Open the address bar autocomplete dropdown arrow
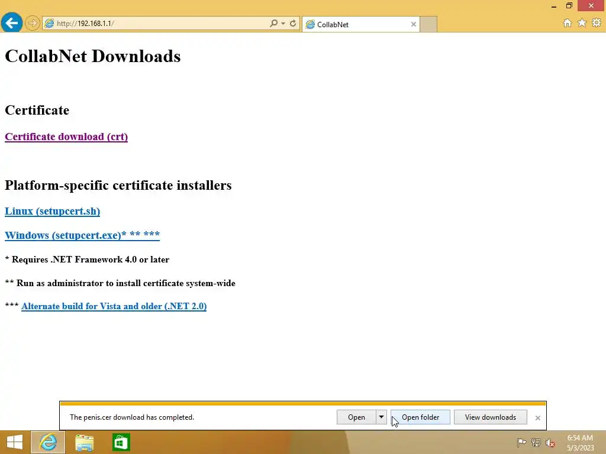This screenshot has height=454, width=606. [283, 24]
